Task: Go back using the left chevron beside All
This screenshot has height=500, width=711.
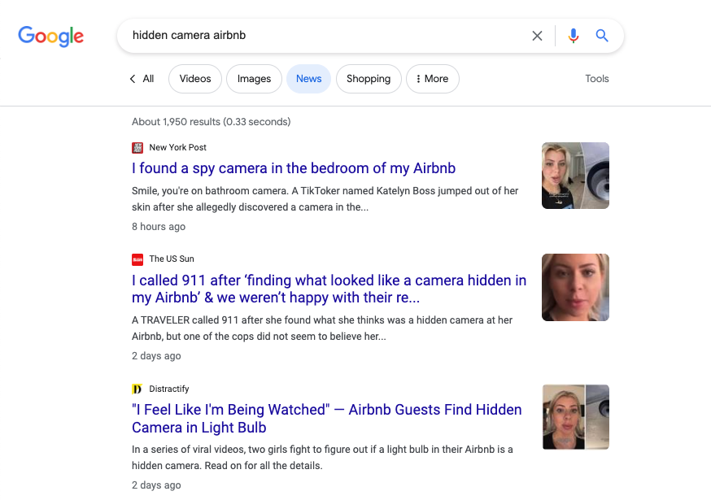Action: pos(133,79)
